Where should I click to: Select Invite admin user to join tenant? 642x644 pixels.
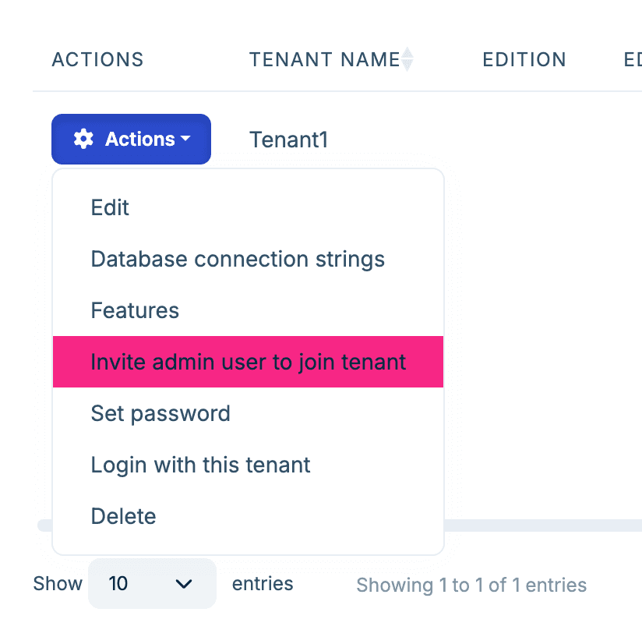[x=248, y=362]
